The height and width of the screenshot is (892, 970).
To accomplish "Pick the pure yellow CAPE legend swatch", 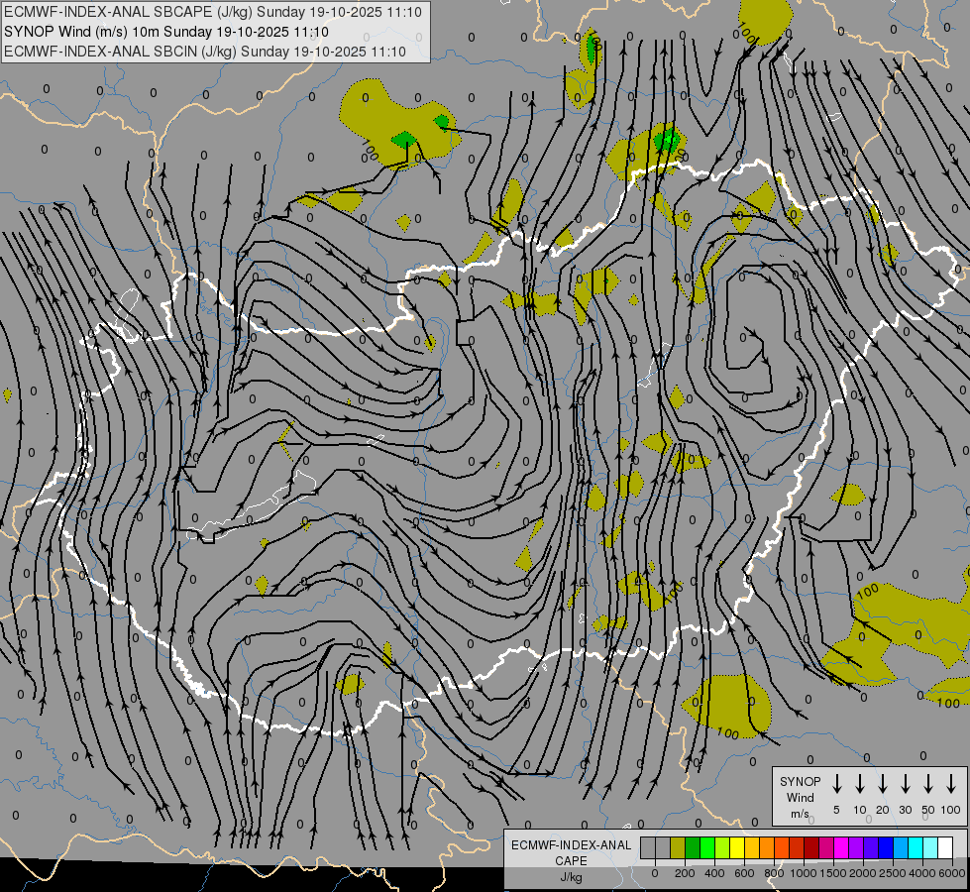I will 737,847.
